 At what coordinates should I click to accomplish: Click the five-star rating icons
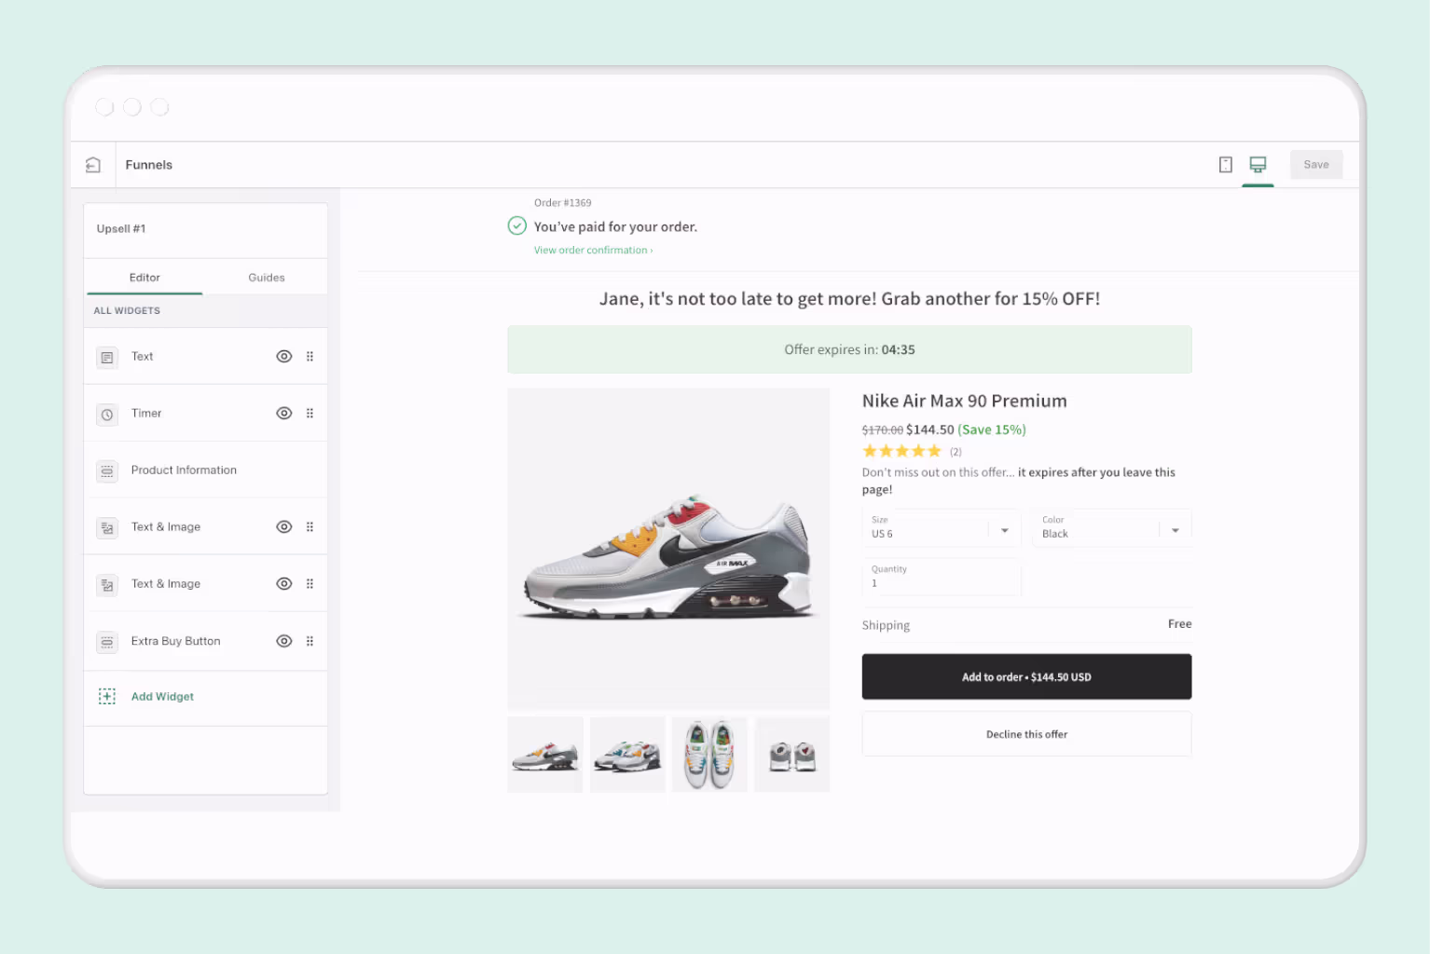901,451
